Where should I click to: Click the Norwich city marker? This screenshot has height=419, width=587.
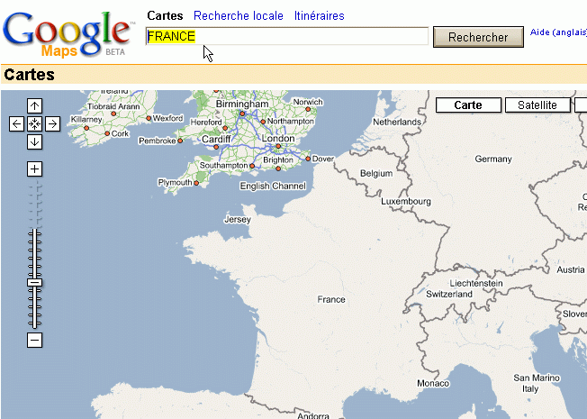(308, 109)
